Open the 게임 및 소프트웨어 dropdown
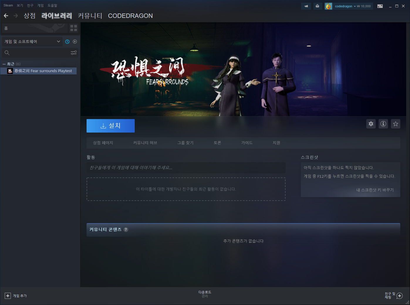Screen dimensions: 410x305 (32, 42)
